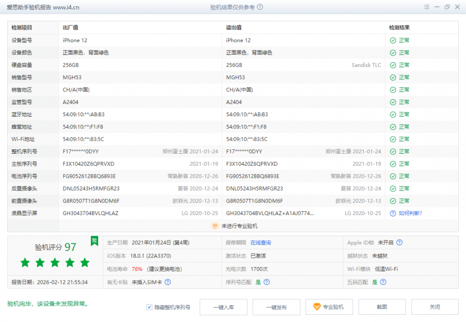
Task: Click the 关闭 button
Action: tap(435, 307)
